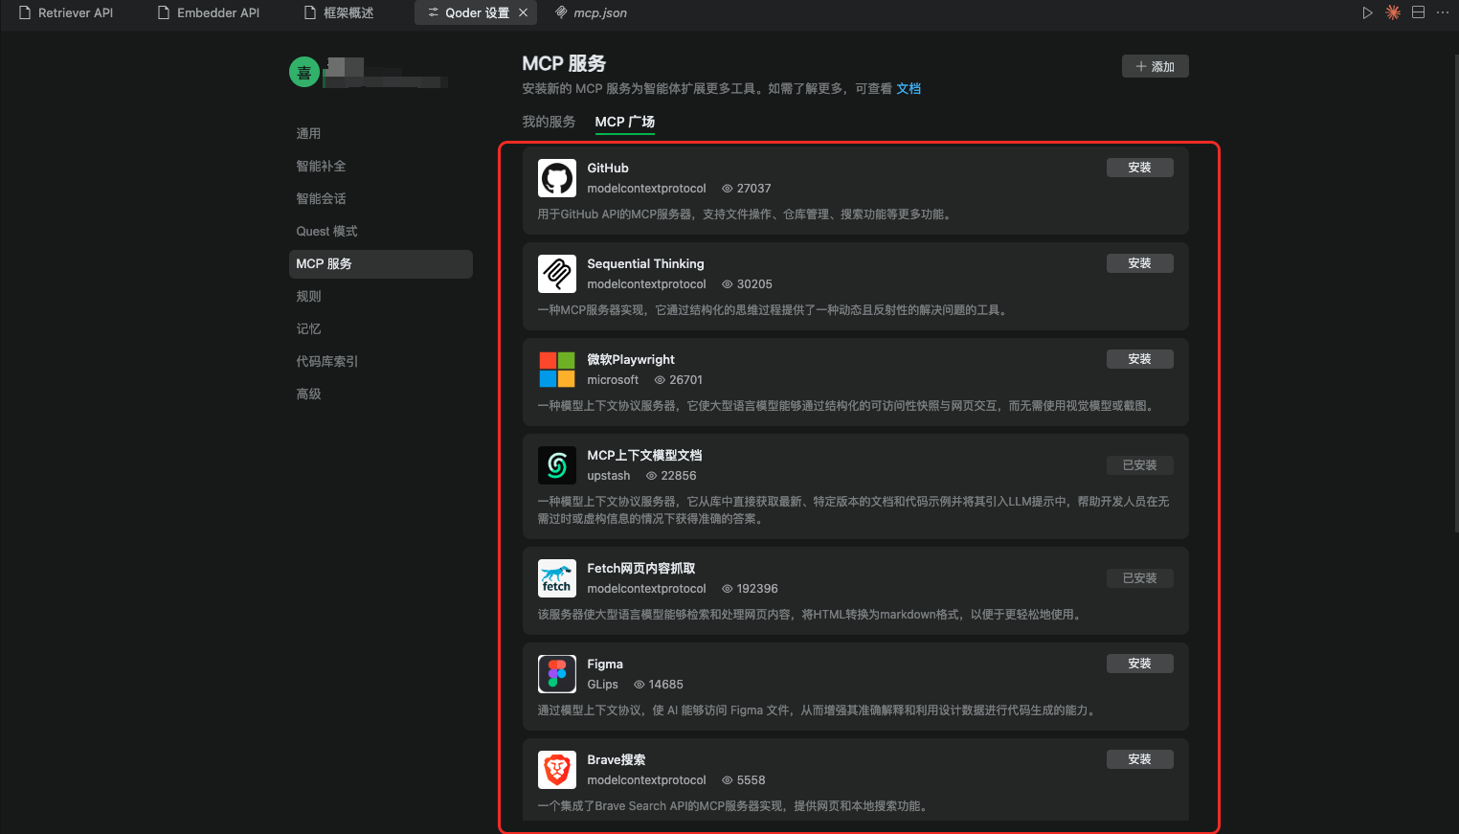Image resolution: width=1459 pixels, height=834 pixels.
Task: Open 代码库索引 settings section
Action: pos(381,361)
